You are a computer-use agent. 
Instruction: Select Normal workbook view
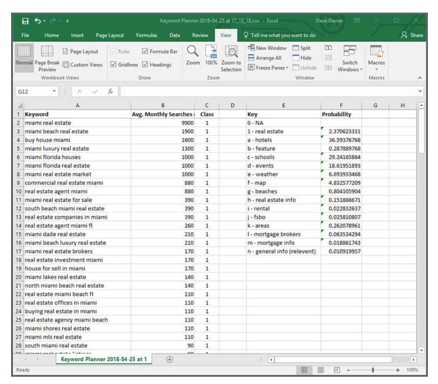(x=24, y=57)
